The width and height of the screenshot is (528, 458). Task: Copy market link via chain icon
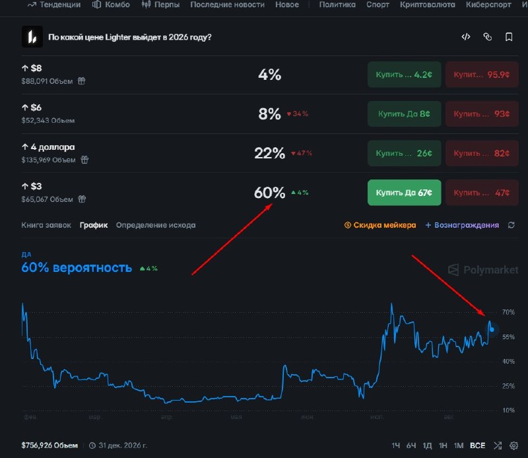pyautogui.click(x=487, y=37)
